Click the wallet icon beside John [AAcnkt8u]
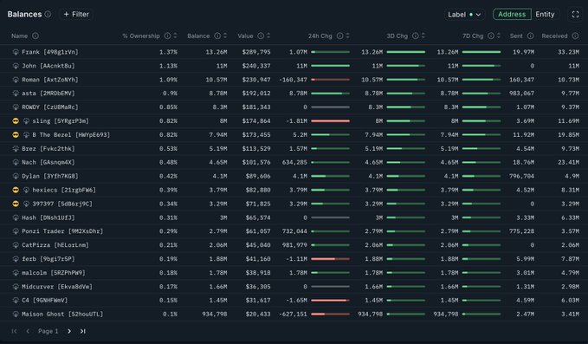 point(16,66)
